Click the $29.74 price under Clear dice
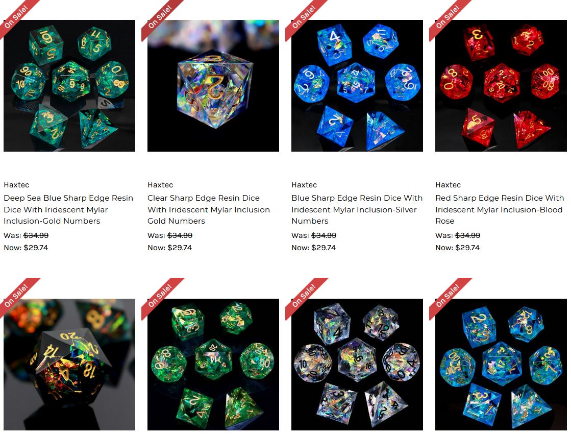Image resolution: width=571 pixels, height=434 pixels. pos(180,248)
